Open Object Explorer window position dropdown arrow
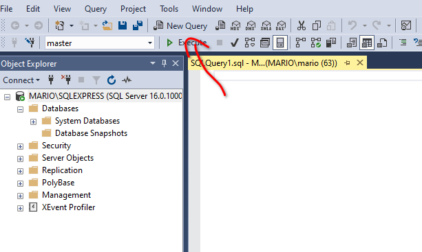 153,63
